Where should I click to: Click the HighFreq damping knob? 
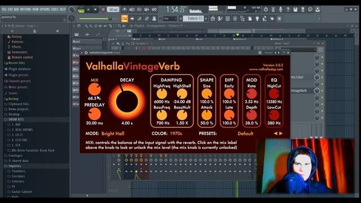[162, 94]
